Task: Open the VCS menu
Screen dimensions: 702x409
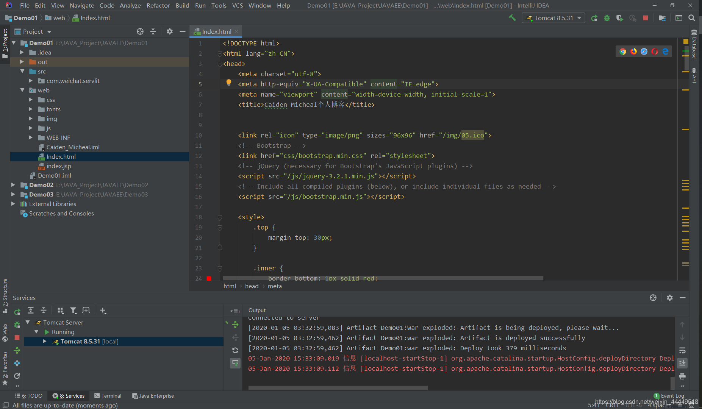Action: pyautogui.click(x=238, y=5)
